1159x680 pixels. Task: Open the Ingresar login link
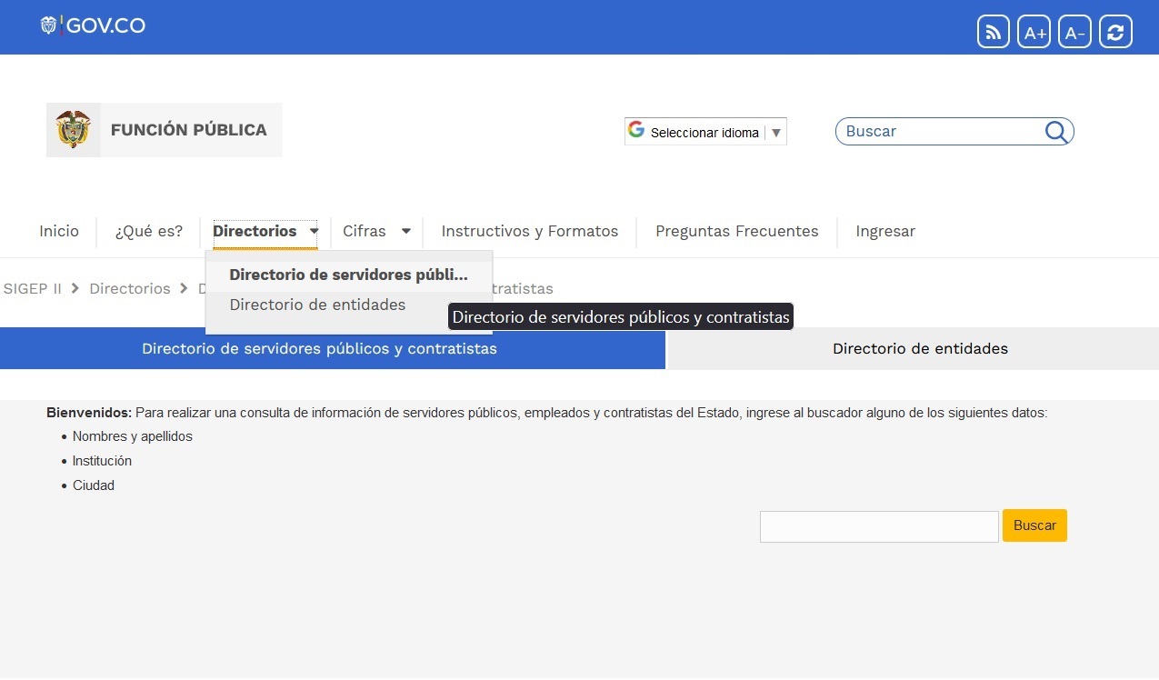tap(884, 231)
